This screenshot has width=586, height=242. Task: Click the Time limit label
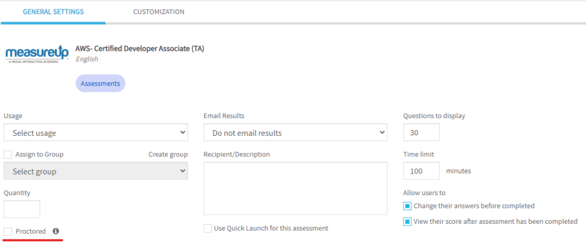point(418,154)
